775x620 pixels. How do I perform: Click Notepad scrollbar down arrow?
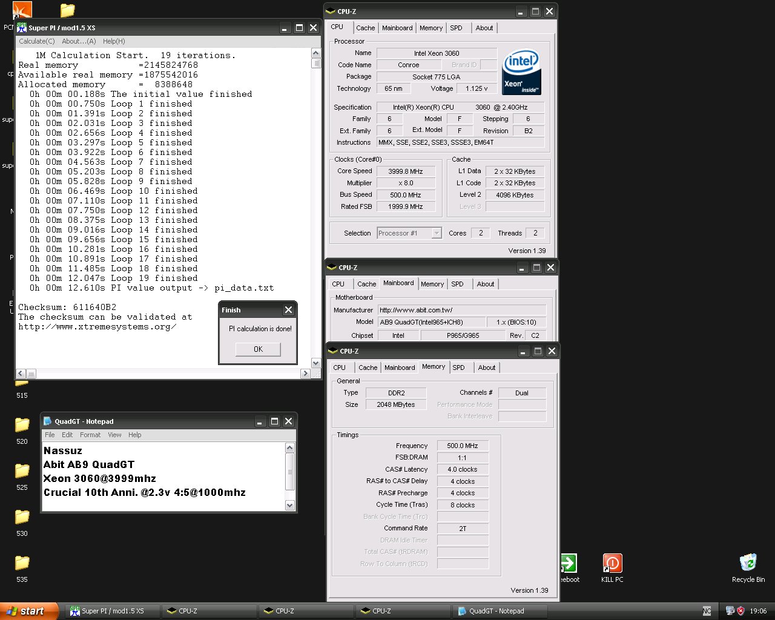pos(289,506)
